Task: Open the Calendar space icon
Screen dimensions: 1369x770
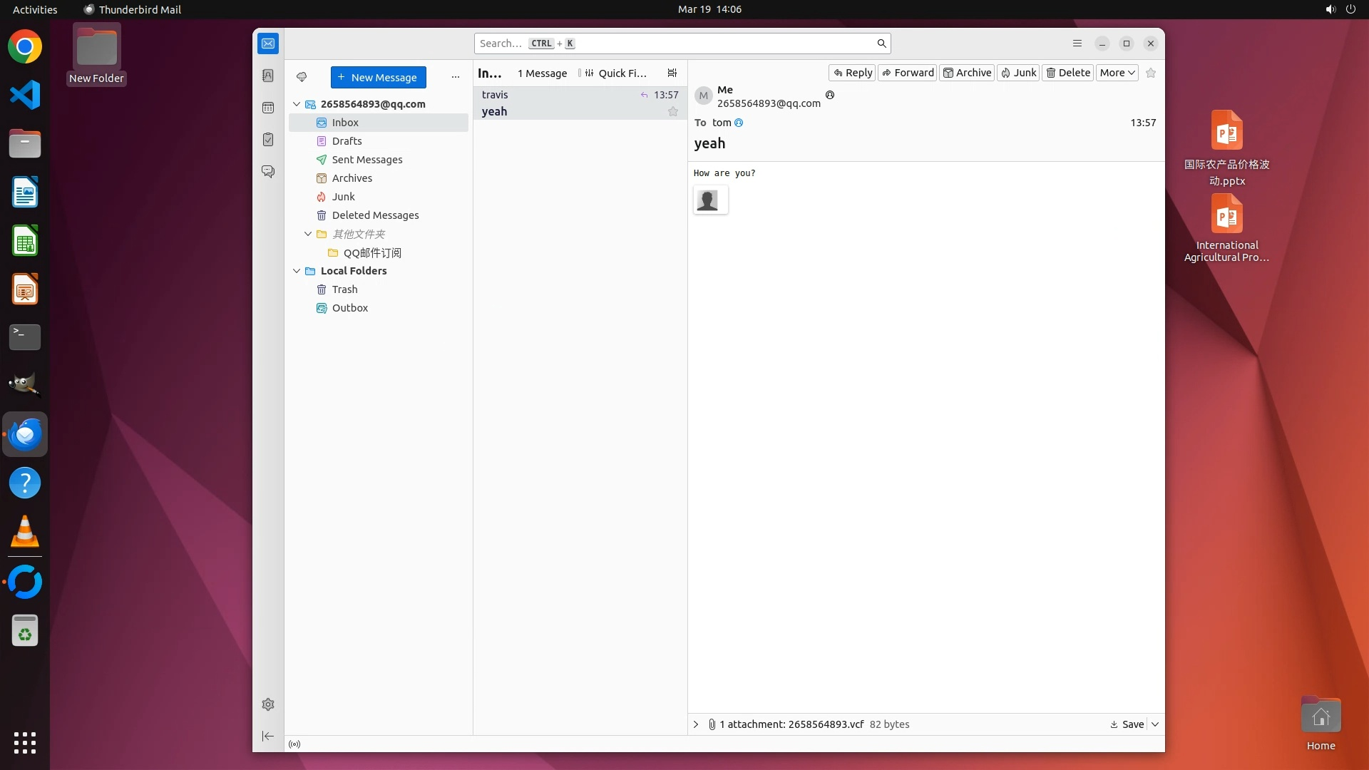Action: click(268, 108)
